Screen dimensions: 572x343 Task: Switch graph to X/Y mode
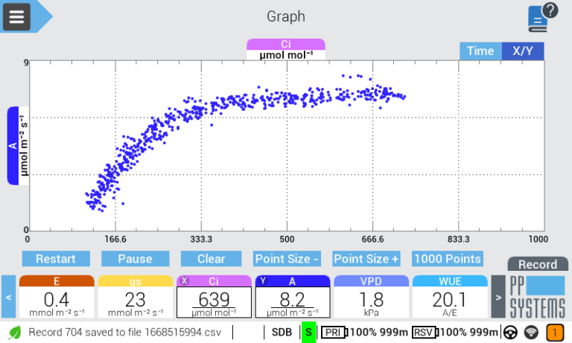523,51
